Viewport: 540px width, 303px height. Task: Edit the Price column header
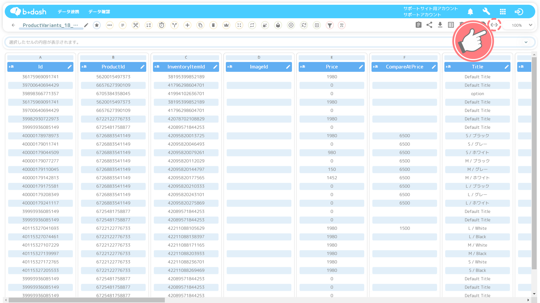click(x=361, y=67)
